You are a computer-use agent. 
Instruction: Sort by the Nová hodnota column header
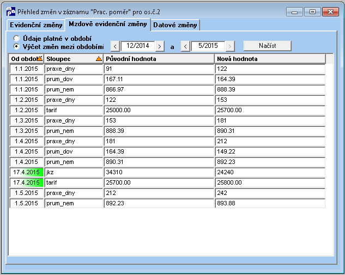(270, 59)
